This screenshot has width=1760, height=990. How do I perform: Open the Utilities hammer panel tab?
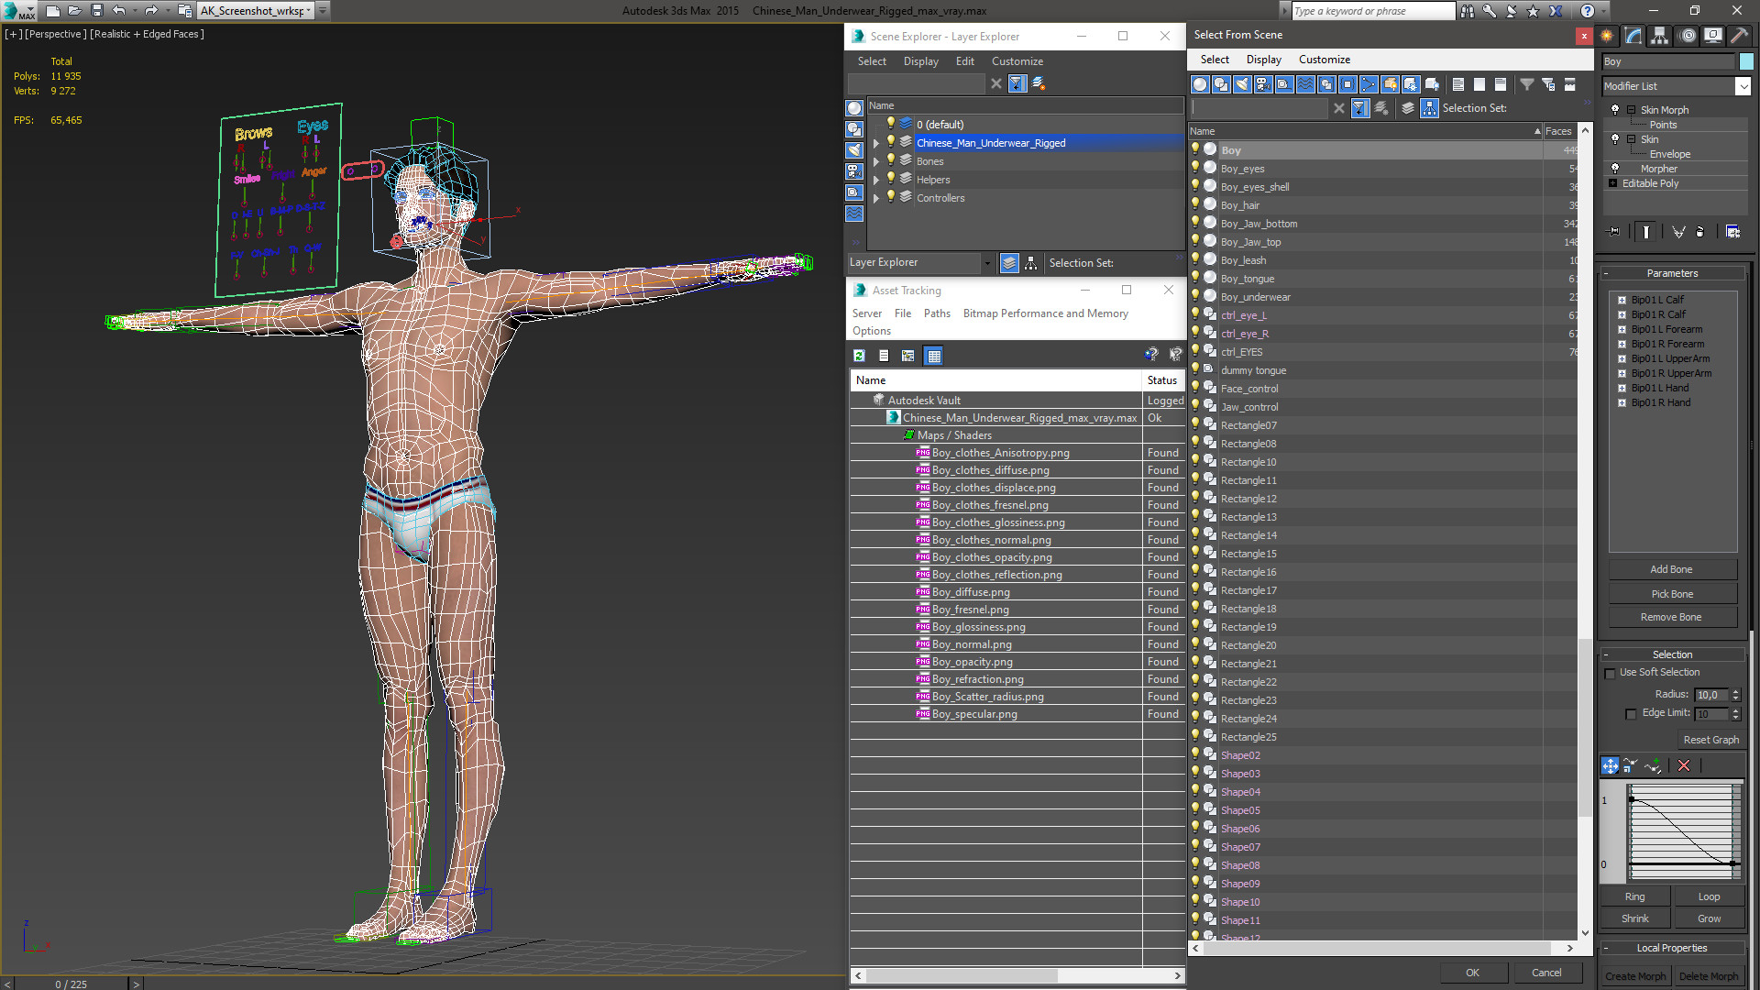tap(1739, 36)
